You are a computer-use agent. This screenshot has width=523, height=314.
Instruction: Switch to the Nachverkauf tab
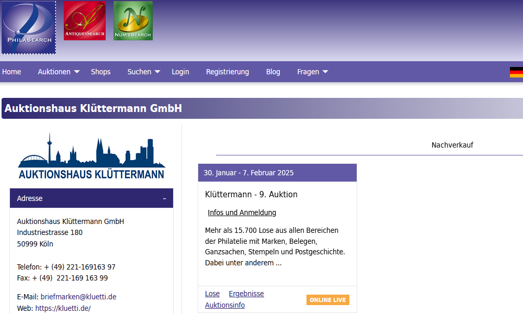pyautogui.click(x=452, y=145)
